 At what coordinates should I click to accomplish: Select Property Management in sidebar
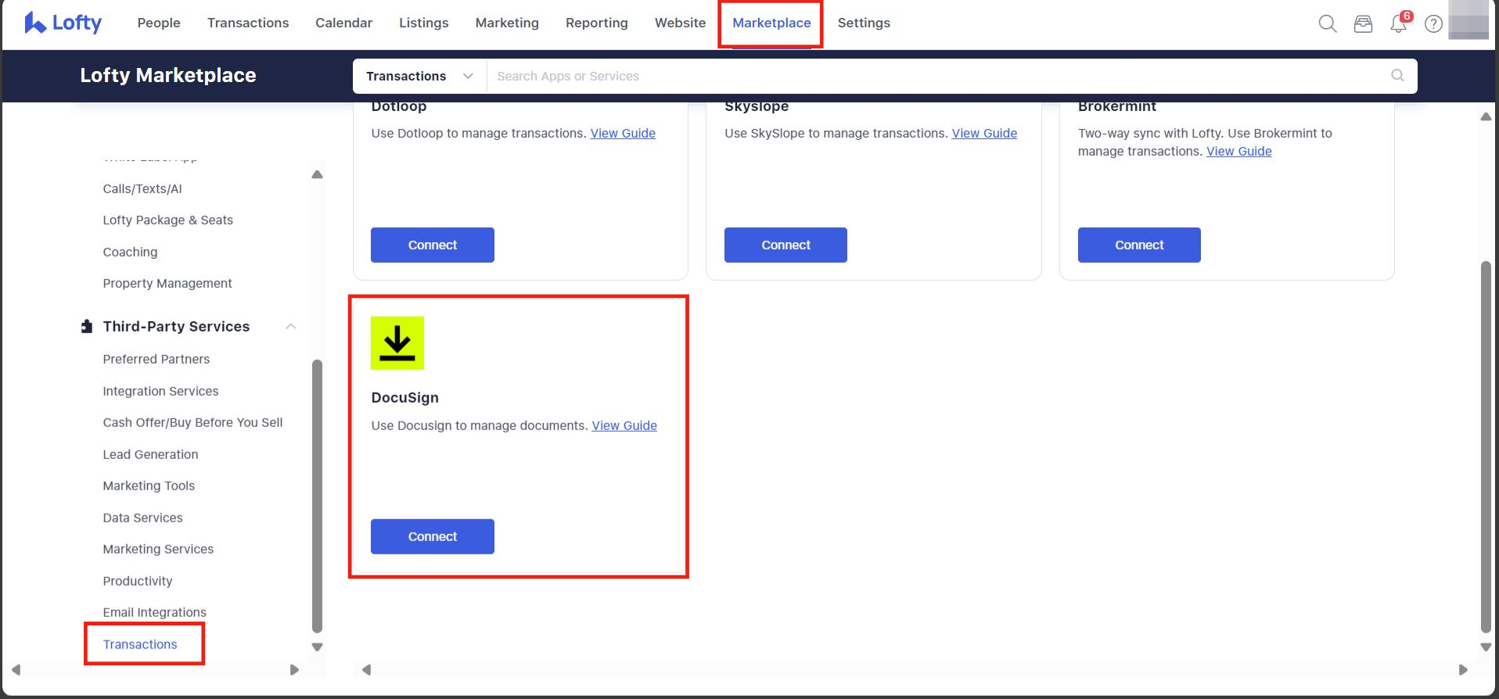coord(167,283)
